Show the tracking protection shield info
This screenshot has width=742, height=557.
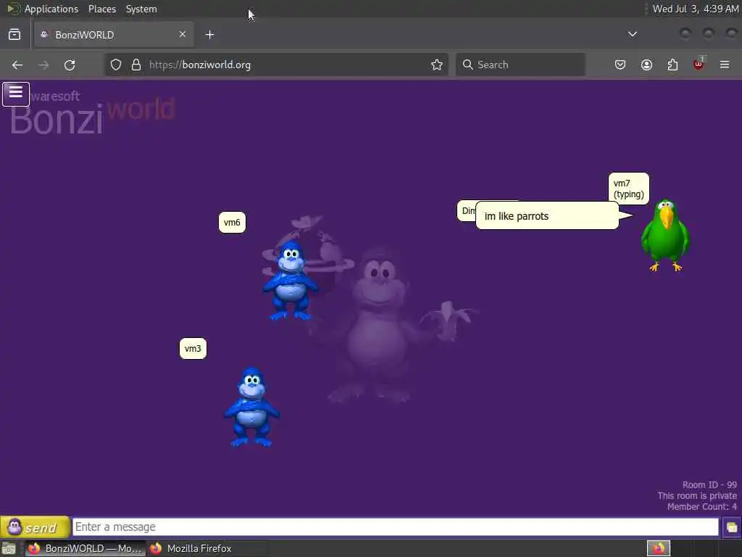[x=116, y=65]
